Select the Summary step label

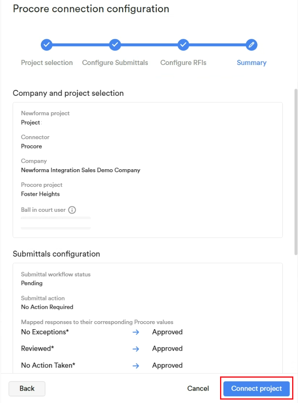click(x=252, y=63)
